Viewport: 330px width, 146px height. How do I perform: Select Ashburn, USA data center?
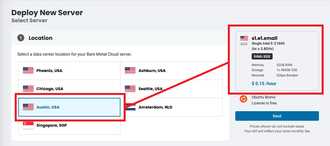171,70
